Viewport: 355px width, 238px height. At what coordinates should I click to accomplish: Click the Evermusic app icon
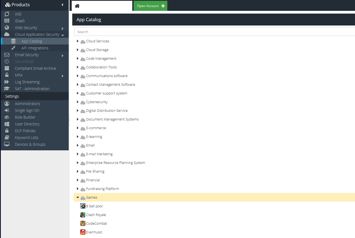tap(83, 232)
